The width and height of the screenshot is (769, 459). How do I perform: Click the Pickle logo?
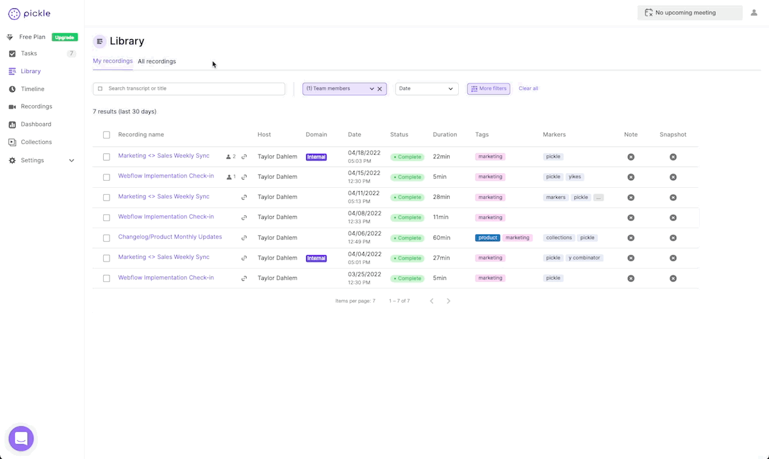point(29,13)
